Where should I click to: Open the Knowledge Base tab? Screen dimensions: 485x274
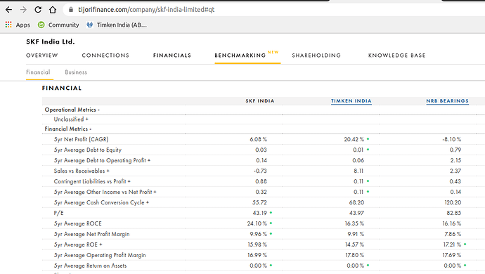397,56
